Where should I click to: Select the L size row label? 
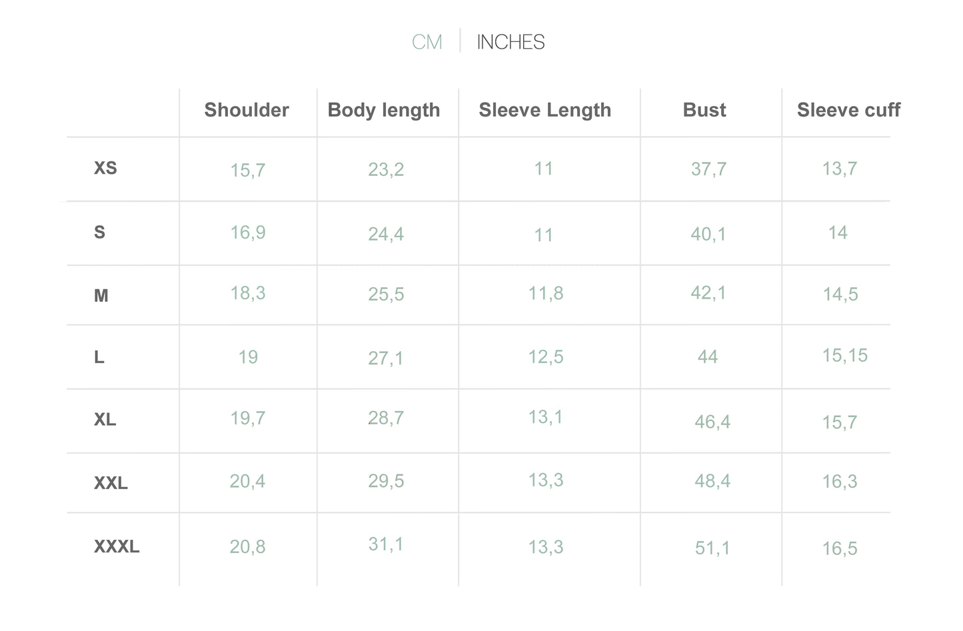[99, 358]
